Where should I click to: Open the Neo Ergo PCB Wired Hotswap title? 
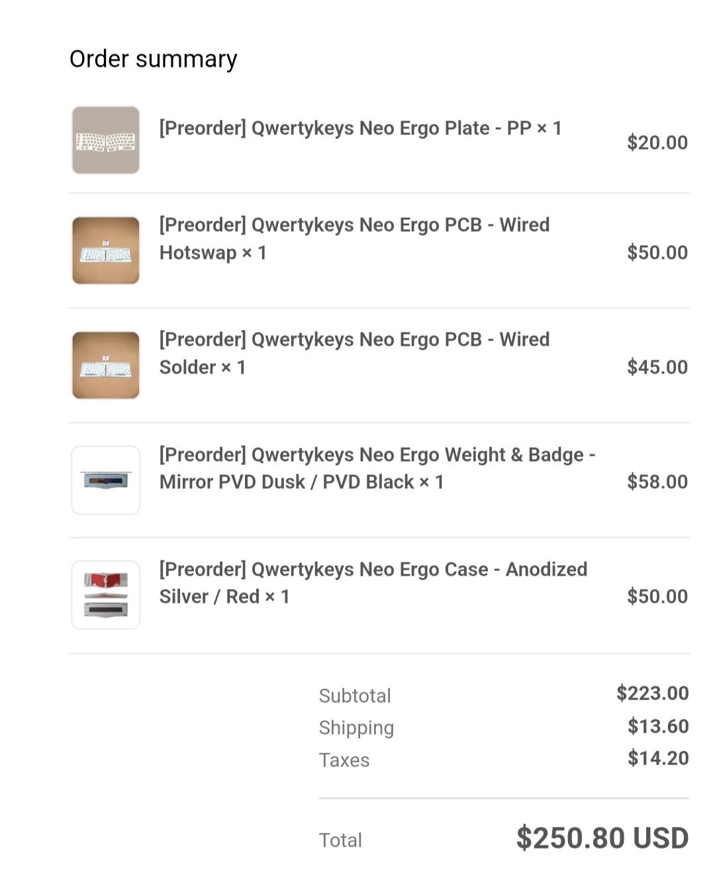point(354,238)
